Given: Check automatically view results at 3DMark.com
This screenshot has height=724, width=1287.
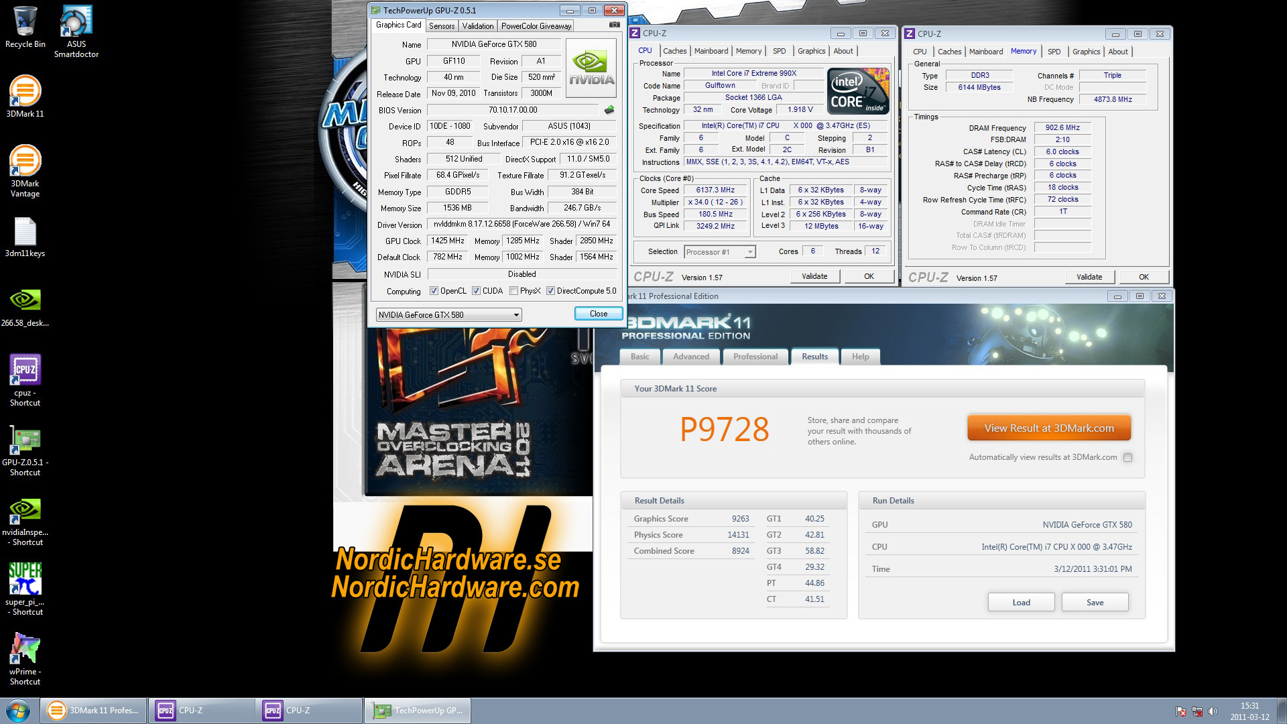Looking at the screenshot, I should pyautogui.click(x=1127, y=458).
